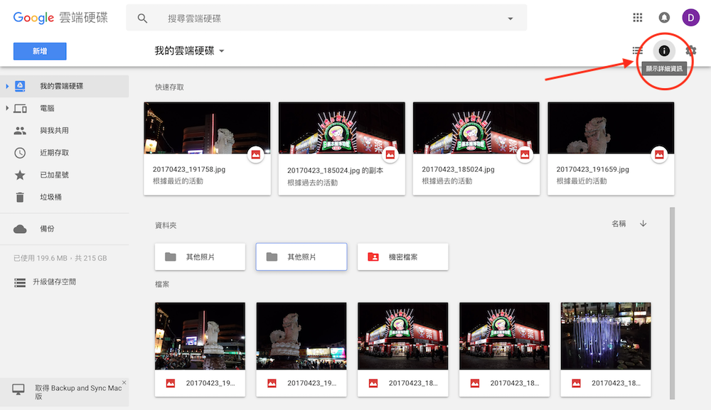Open the 機密檔案 folder
This screenshot has height=410, width=711.
(402, 257)
